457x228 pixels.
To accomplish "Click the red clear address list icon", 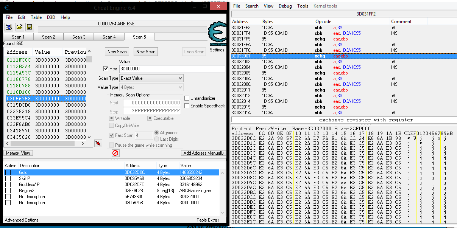I will (115, 153).
